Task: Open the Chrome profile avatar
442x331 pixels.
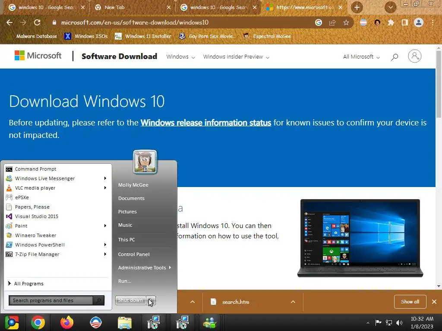Action: tap(419, 22)
